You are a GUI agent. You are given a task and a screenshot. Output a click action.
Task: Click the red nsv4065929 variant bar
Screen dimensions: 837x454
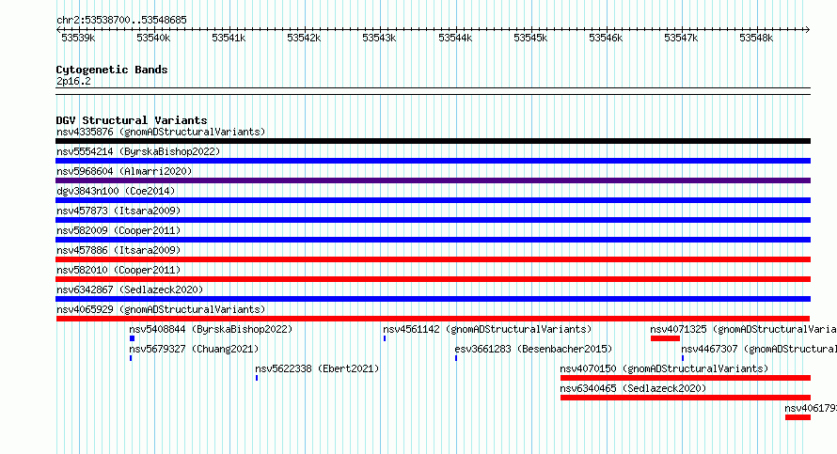433,319
